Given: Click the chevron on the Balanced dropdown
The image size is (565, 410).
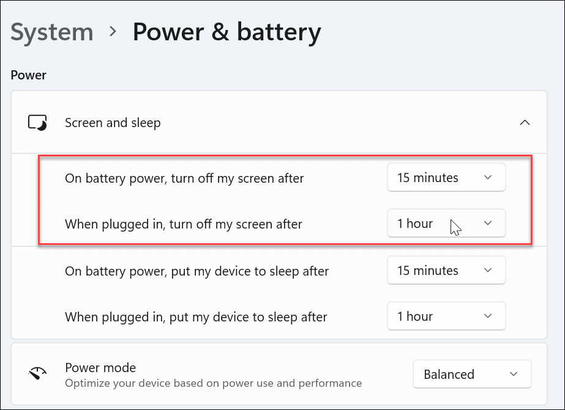Looking at the screenshot, I should pos(514,374).
